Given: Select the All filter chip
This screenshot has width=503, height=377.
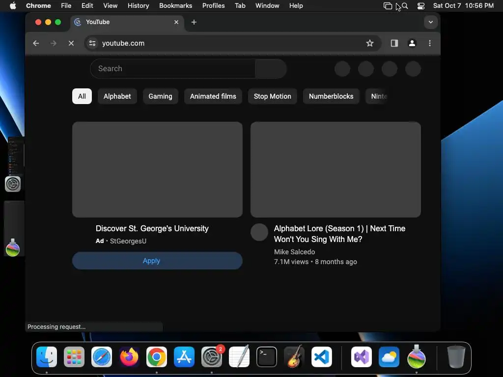Looking at the screenshot, I should [82, 96].
